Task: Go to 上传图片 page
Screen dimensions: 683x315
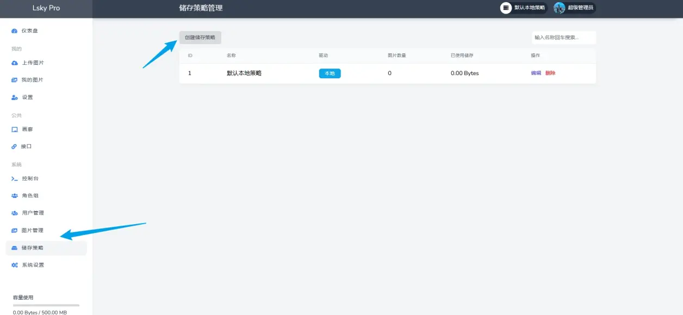Action: coord(46,63)
